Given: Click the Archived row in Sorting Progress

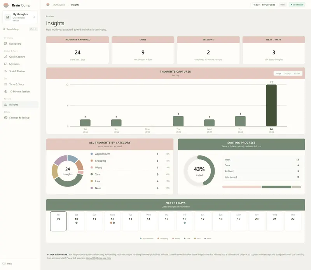Looking at the screenshot, I should click(x=262, y=171).
